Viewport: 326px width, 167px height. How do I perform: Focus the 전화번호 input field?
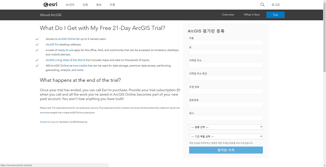coord(226,104)
